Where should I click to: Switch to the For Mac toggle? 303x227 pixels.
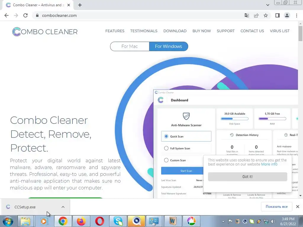pos(130,46)
